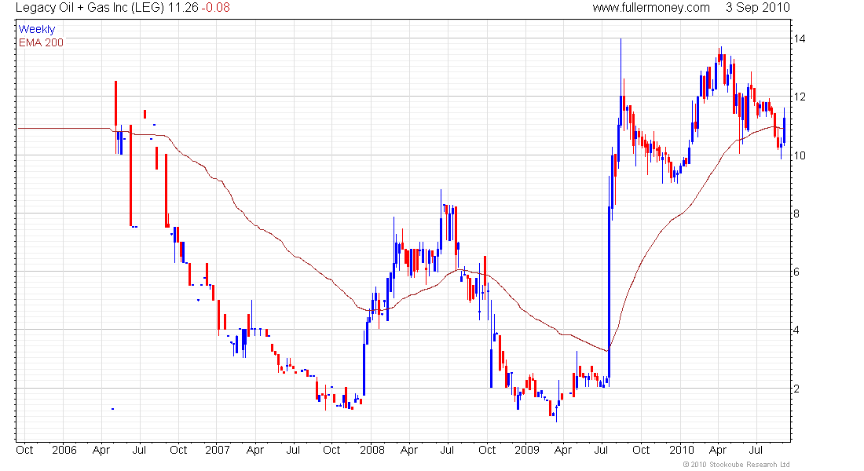The image size is (864, 471).
Task: Click the 10 price axis label
Action: pos(800,155)
